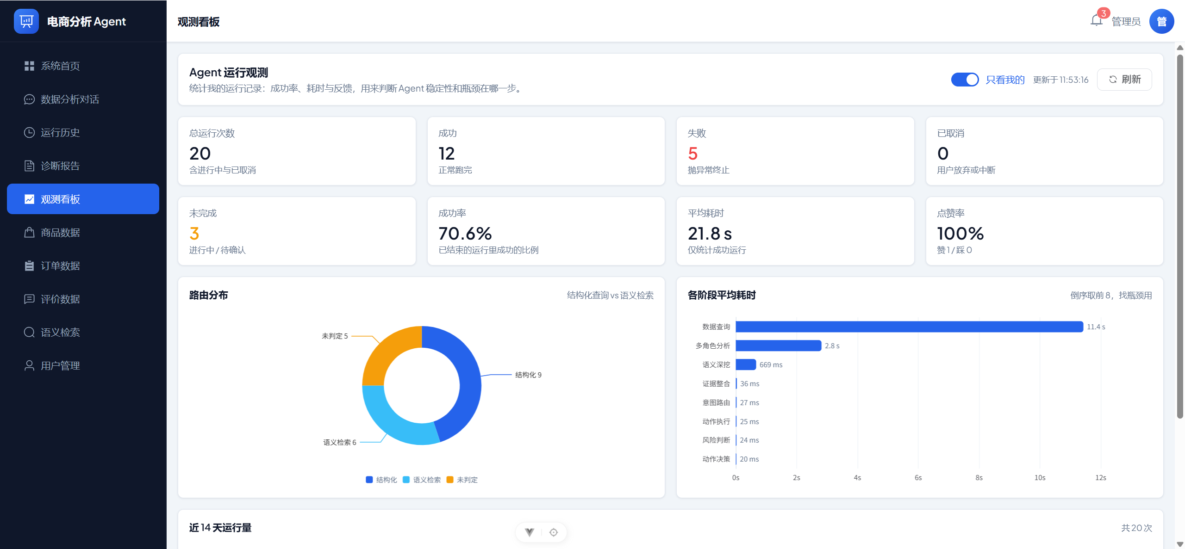
Task: Click the 失败 count 5
Action: 692,154
